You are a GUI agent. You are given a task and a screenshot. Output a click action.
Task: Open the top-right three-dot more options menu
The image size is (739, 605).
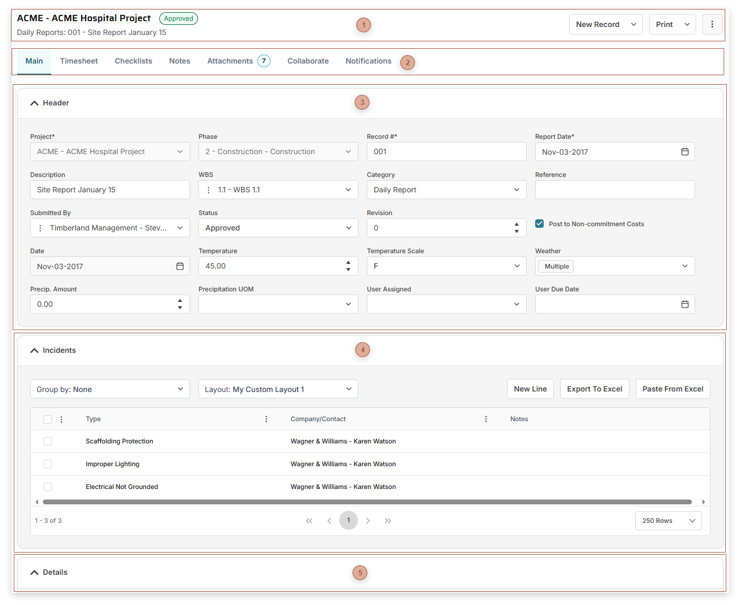712,24
